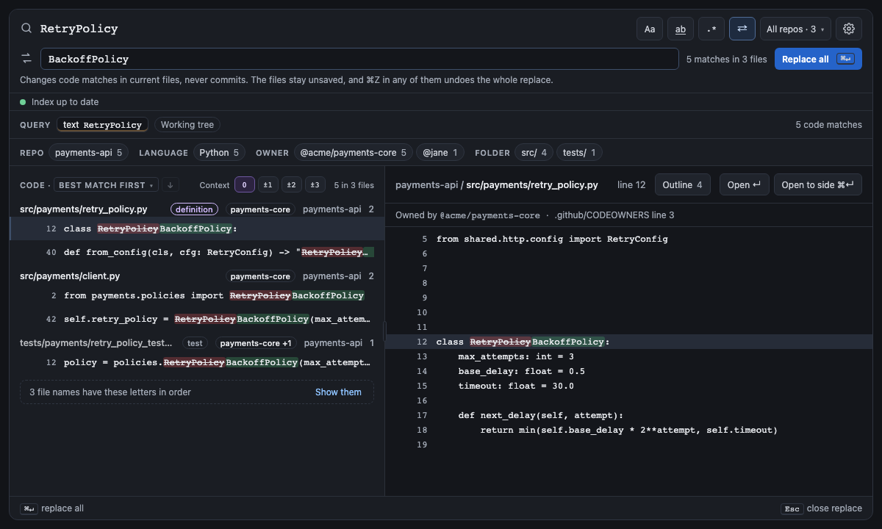This screenshot has width=882, height=529.
Task: Click the replace arrows icon beside BackoffPolicy field
Action: (x=26, y=59)
